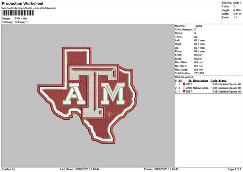
Task: Click thread number '5597' in stop sequence
Action: 189,92
